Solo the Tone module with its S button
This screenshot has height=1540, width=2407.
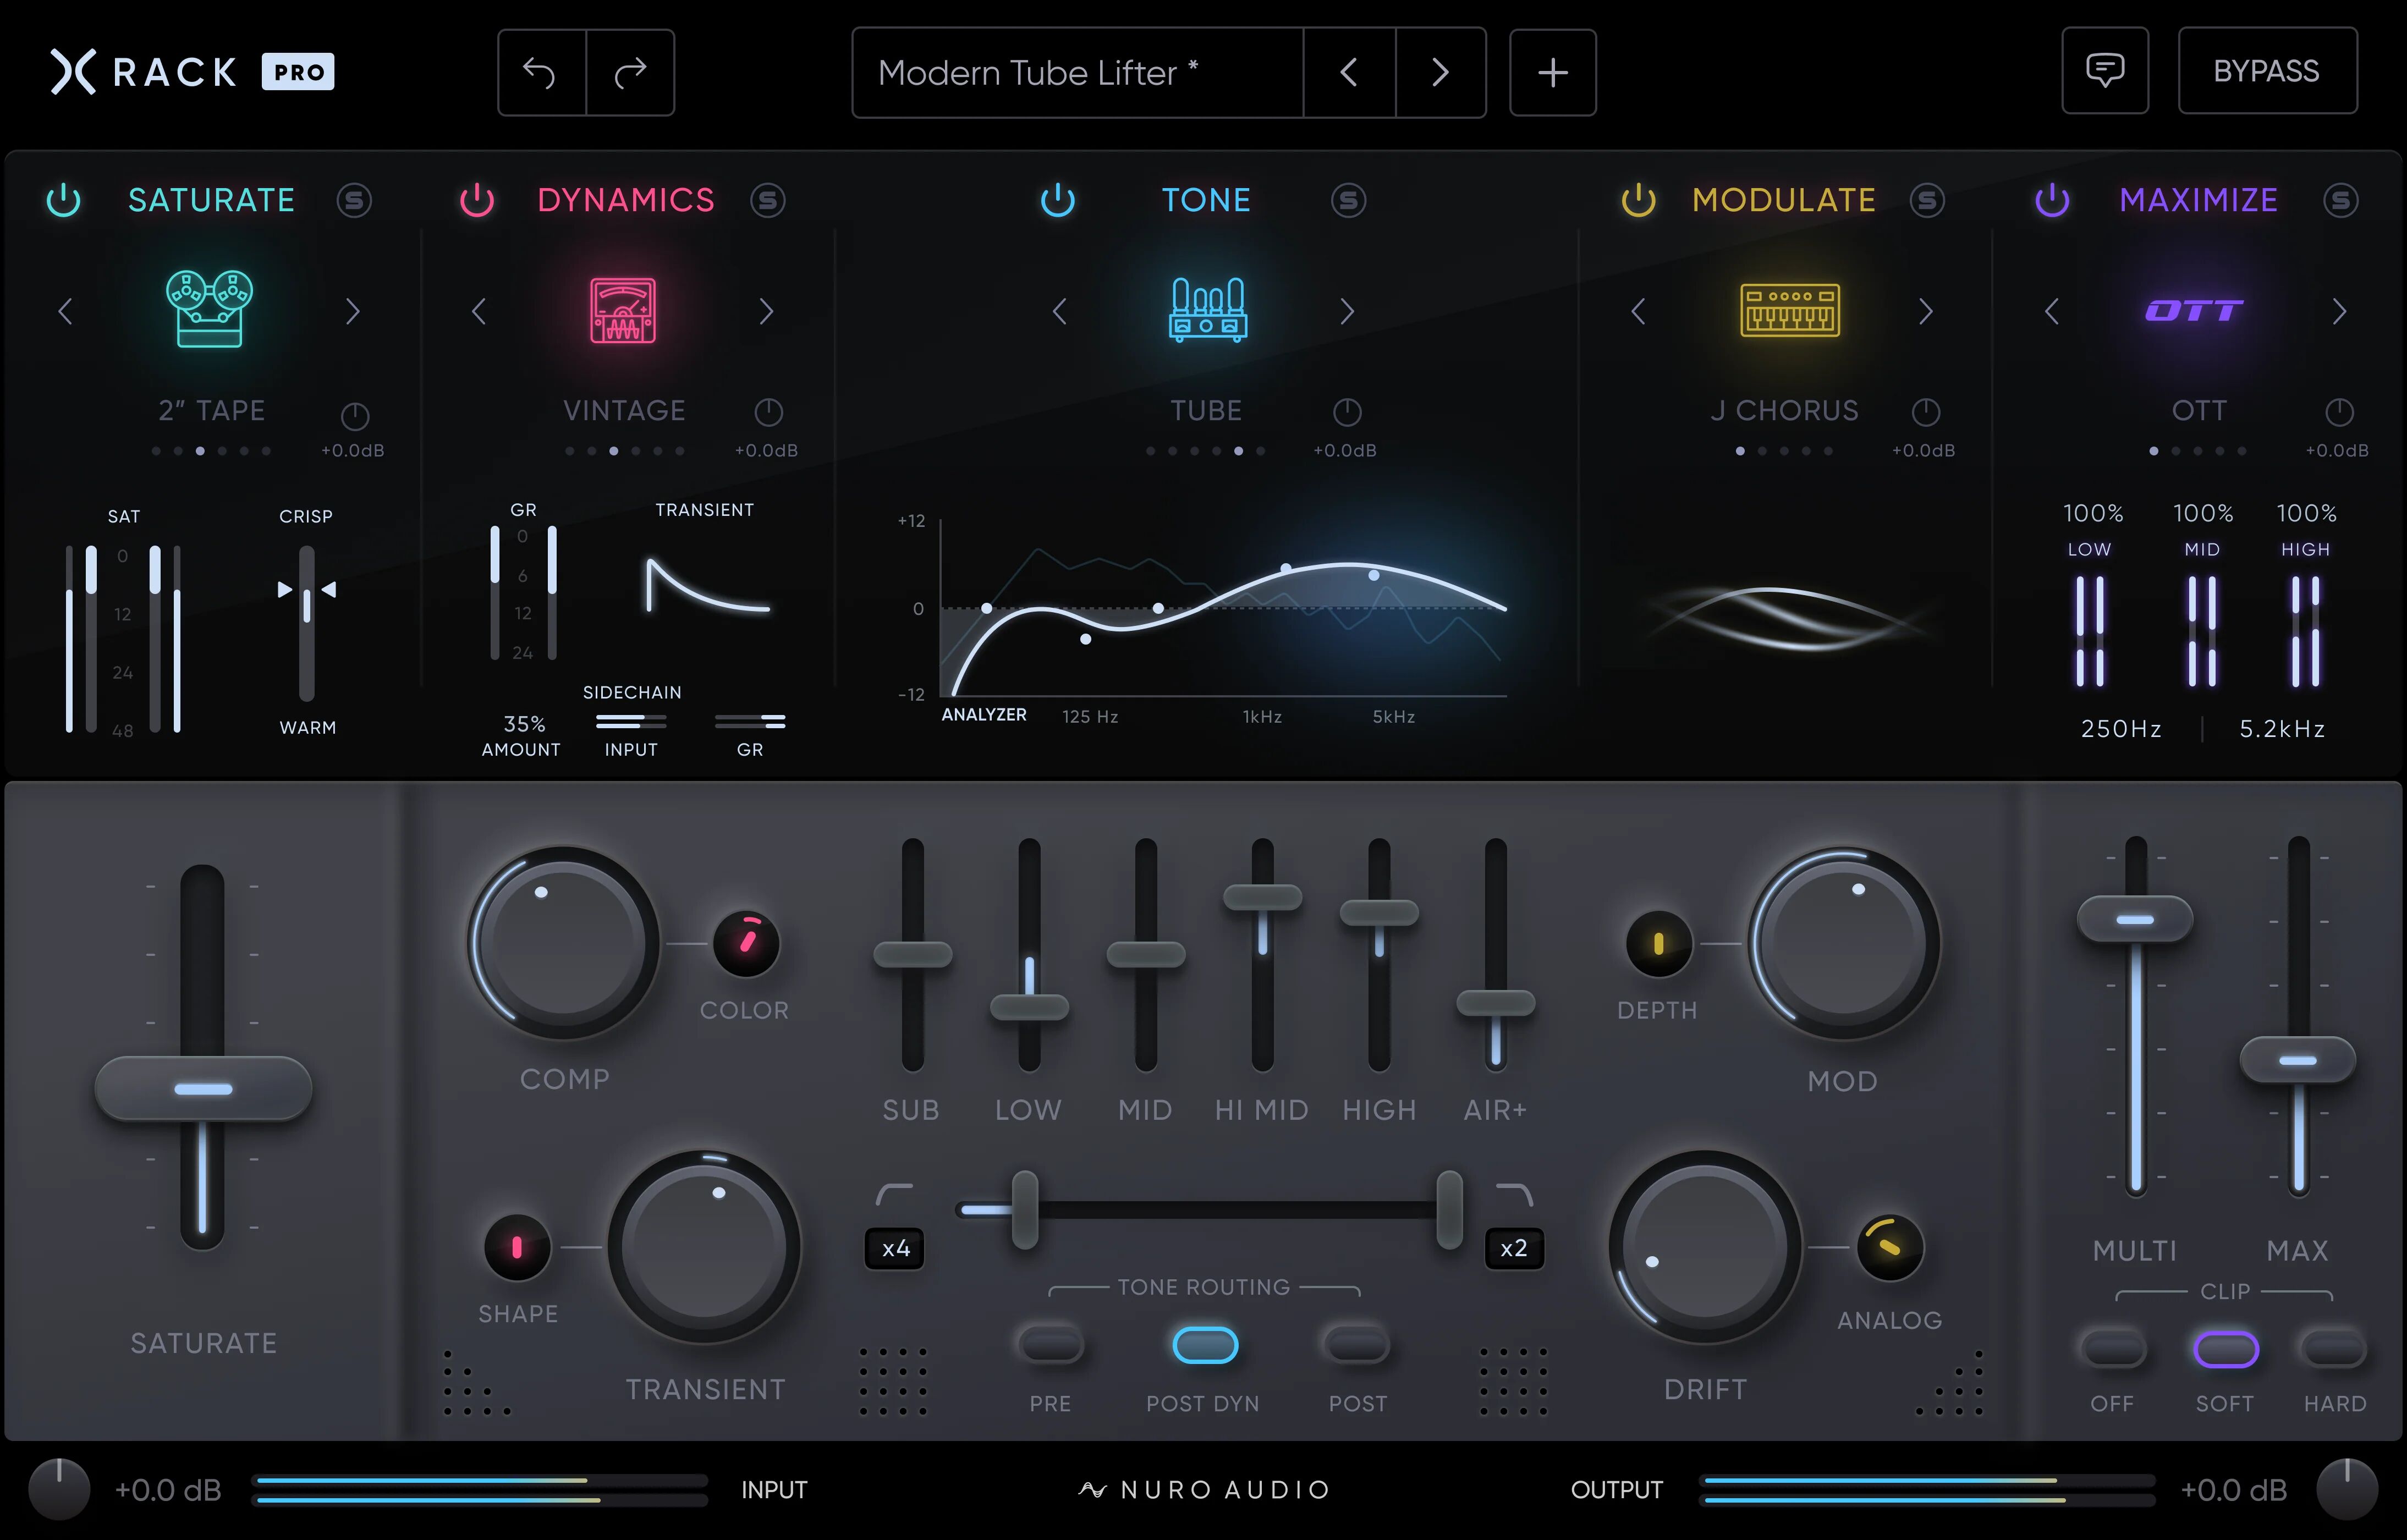pyautogui.click(x=1349, y=200)
